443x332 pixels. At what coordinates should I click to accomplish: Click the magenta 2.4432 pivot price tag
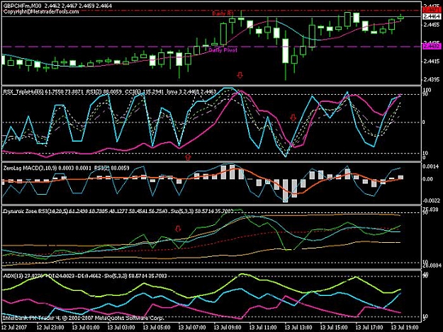(x=432, y=46)
